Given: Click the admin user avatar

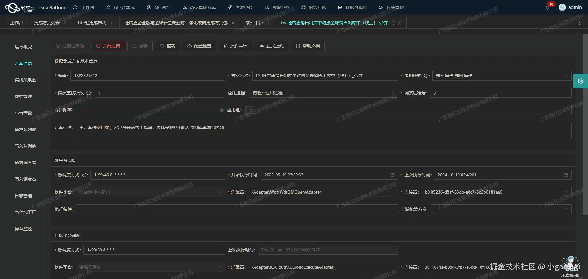Looking at the screenshot, I should click(562, 7).
